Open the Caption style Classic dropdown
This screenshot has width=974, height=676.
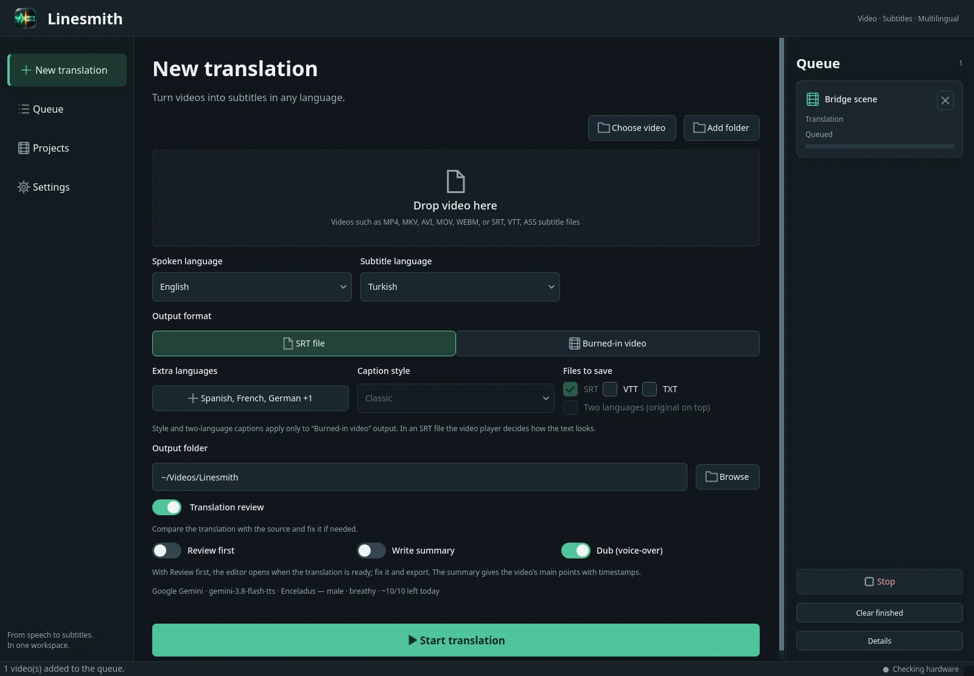click(456, 398)
